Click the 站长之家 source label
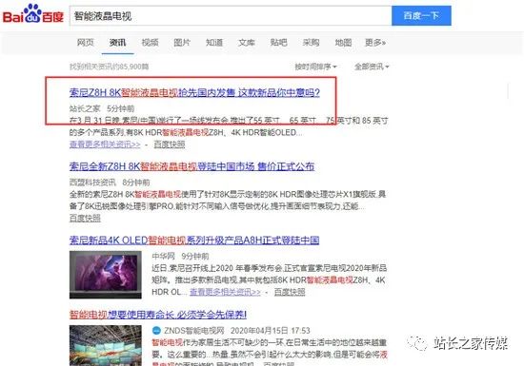Screen dimensions: 524x366 (85, 108)
